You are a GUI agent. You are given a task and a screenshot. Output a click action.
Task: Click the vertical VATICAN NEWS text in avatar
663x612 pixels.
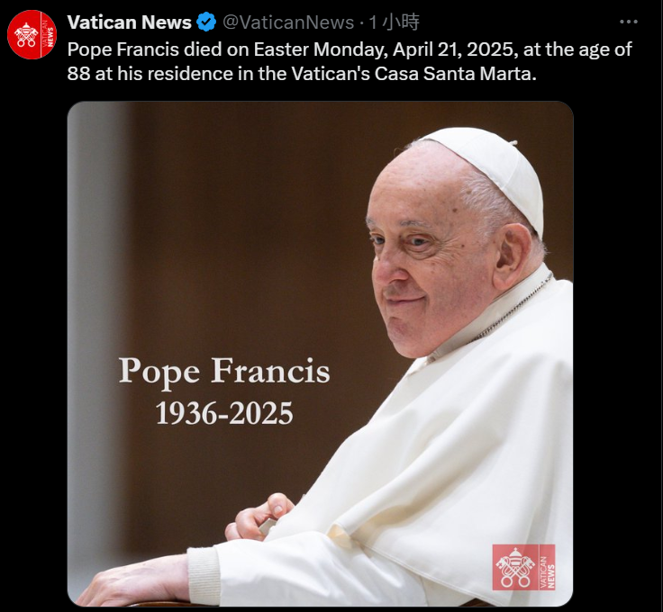tap(48, 34)
